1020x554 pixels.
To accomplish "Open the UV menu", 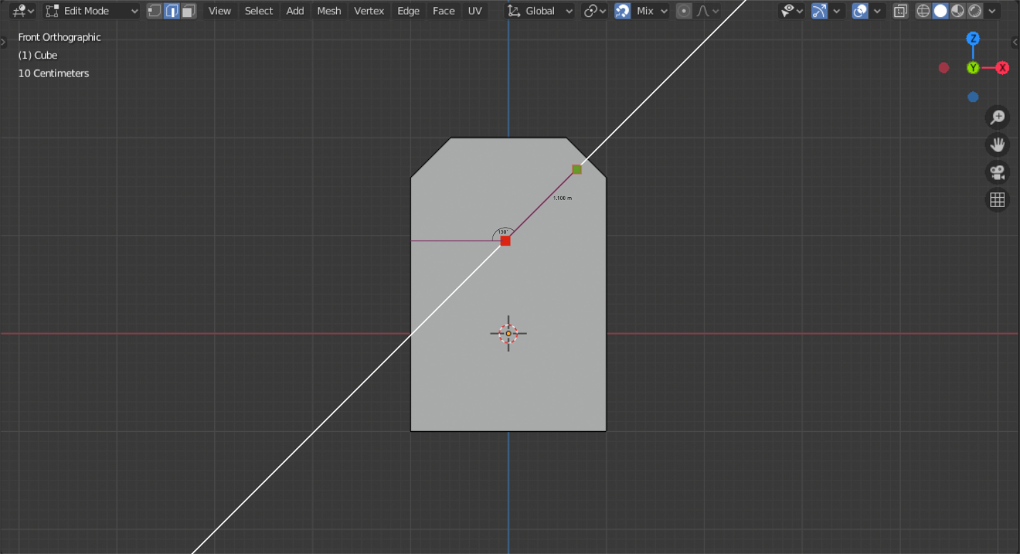I will pos(475,11).
